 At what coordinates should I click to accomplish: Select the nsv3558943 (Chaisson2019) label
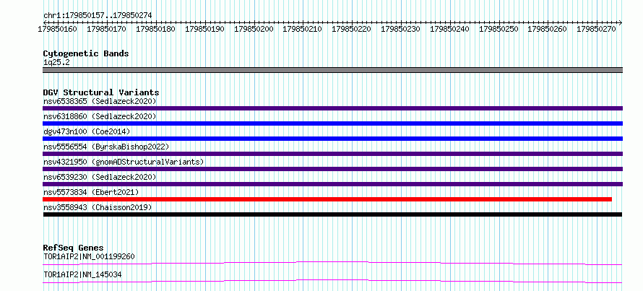[x=98, y=207]
